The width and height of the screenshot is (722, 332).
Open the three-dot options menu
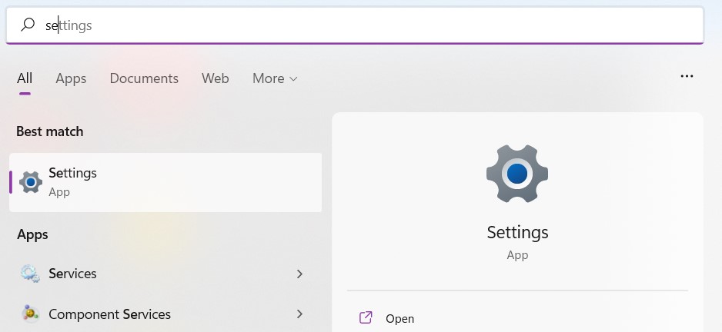pos(687,76)
